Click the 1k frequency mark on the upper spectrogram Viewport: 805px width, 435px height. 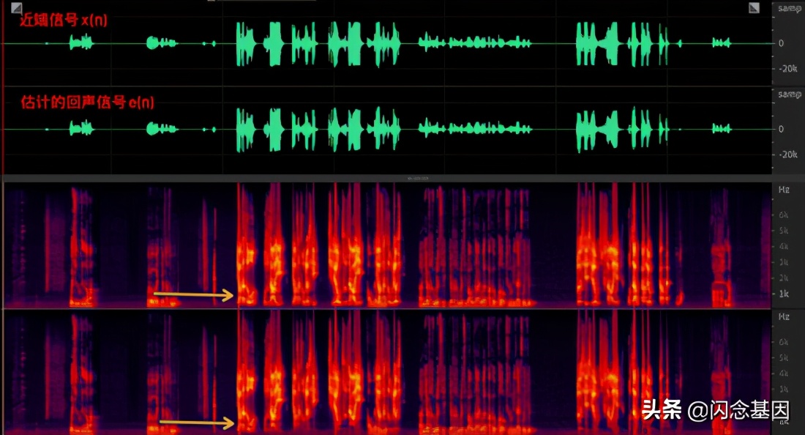tap(784, 294)
